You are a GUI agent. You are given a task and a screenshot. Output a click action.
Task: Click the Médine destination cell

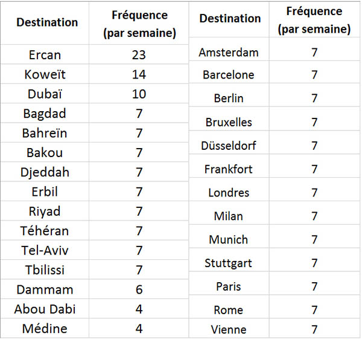[45, 329]
